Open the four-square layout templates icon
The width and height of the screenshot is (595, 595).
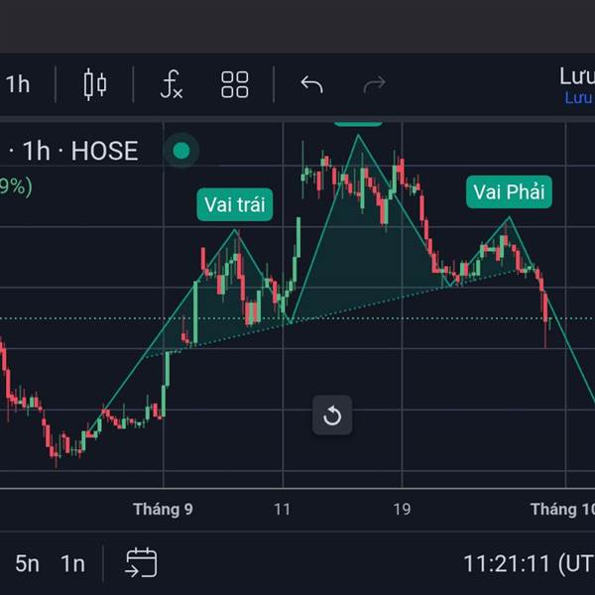coord(235,84)
